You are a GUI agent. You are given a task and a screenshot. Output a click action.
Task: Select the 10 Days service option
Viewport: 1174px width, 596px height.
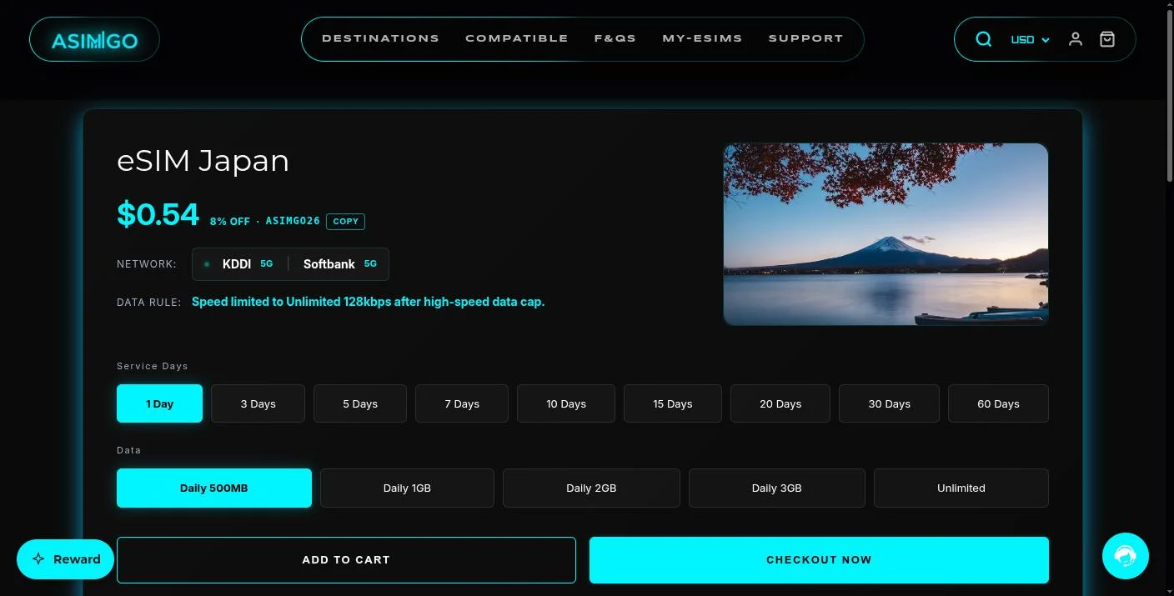[566, 403]
